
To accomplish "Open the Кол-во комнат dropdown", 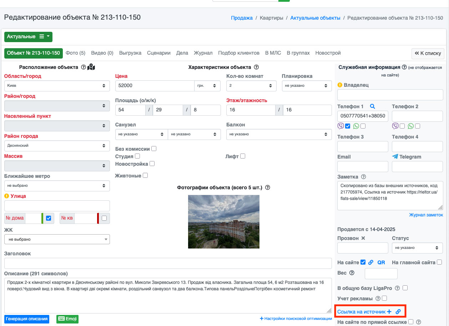I will [x=251, y=86].
